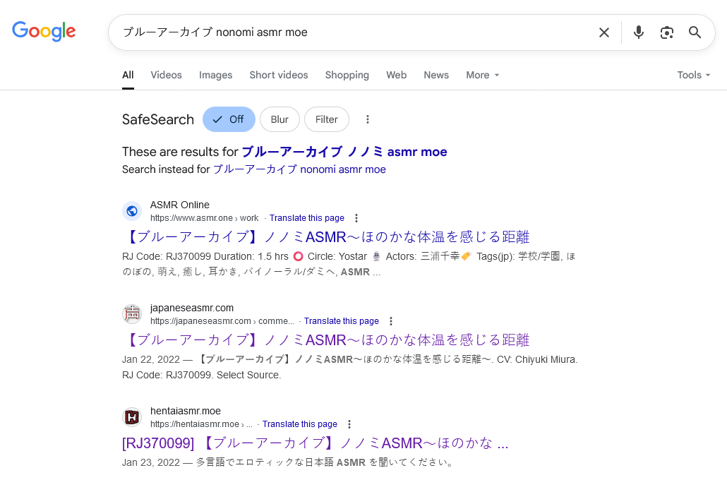Select the All results tab
The image size is (727, 480).
coord(128,75)
